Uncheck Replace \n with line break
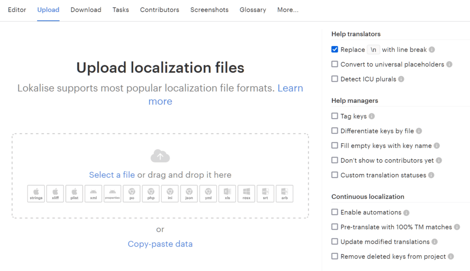 click(x=335, y=50)
